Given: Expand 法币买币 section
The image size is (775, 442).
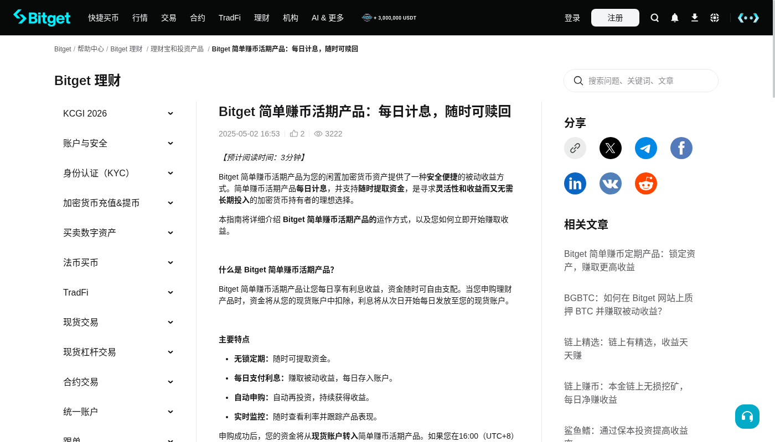Looking at the screenshot, I should click(x=118, y=262).
